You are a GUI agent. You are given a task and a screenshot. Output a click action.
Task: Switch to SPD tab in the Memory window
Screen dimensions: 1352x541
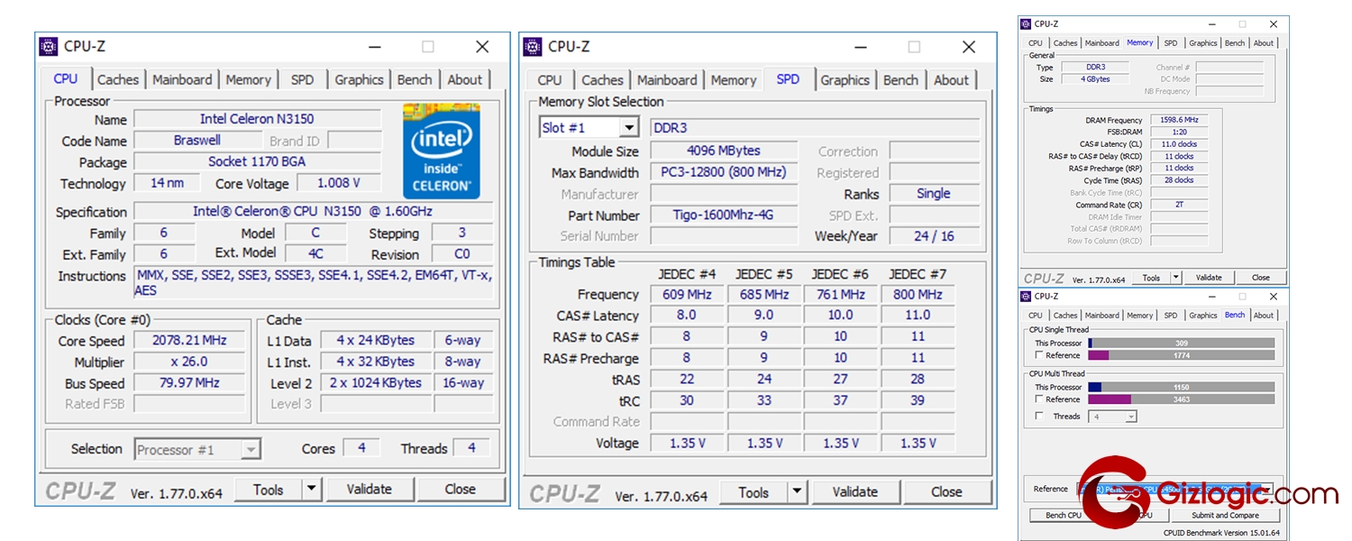(1170, 43)
